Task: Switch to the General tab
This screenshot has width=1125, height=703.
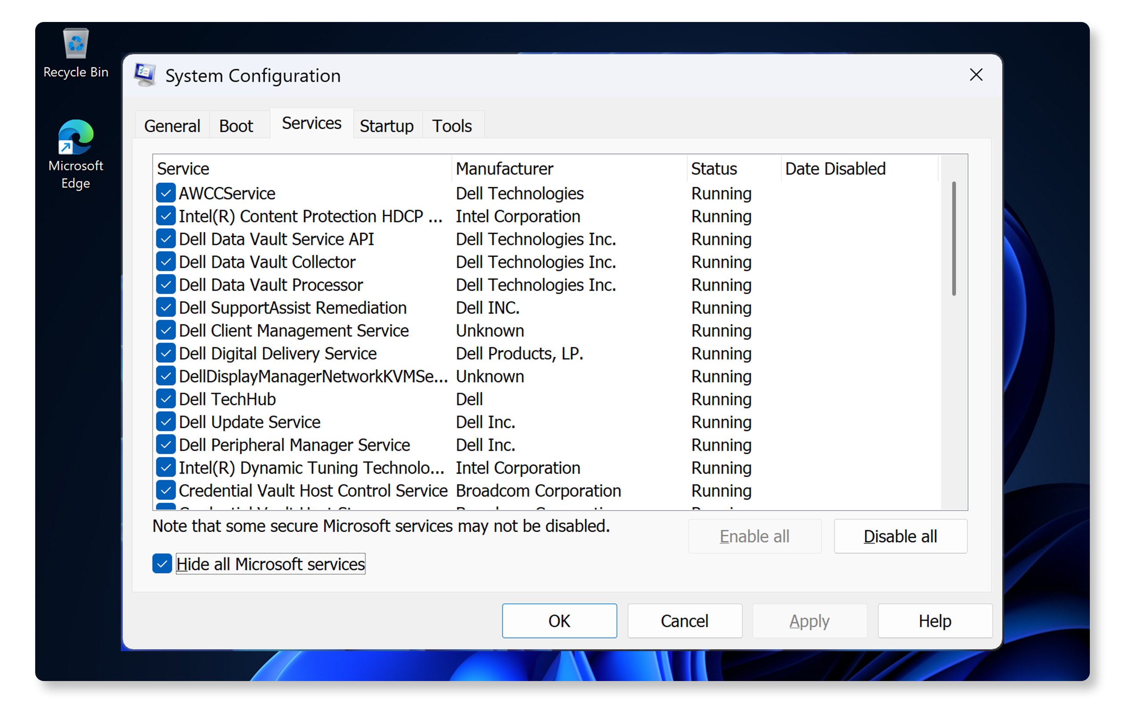Action: [x=172, y=126]
